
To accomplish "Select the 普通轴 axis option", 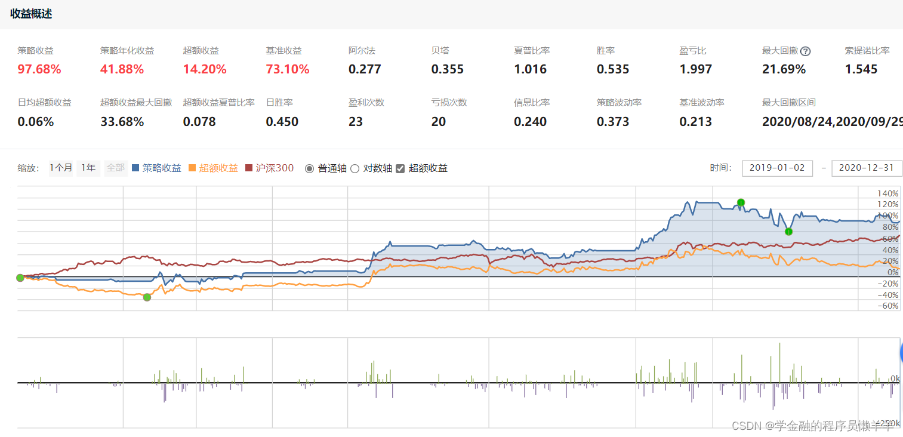I will point(309,168).
